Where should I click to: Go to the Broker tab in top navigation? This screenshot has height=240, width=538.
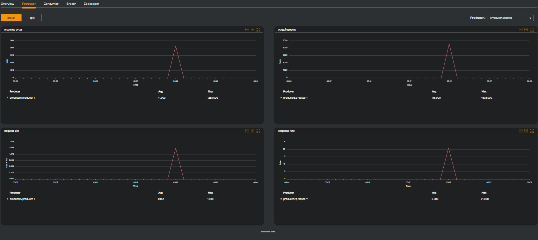(x=71, y=4)
